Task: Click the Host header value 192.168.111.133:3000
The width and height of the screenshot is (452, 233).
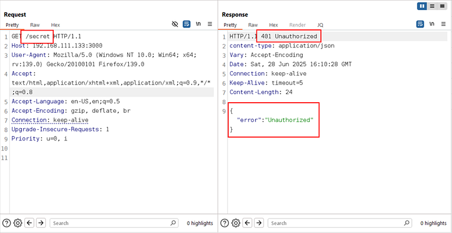Action: [67, 46]
